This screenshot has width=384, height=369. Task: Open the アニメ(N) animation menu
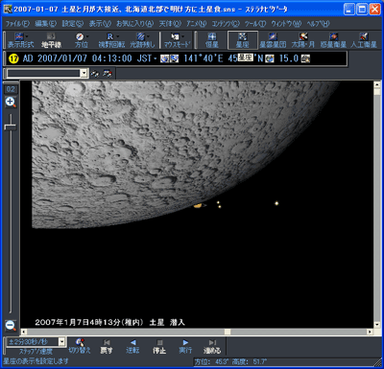pos(197,24)
